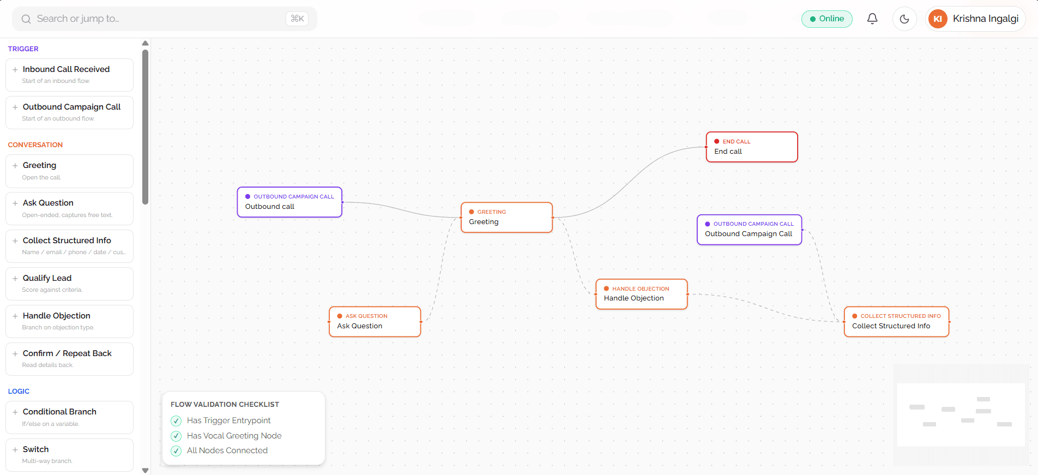Click plus icon beside Confirm / Repeat Back
This screenshot has width=1038, height=475.
pyautogui.click(x=15, y=354)
